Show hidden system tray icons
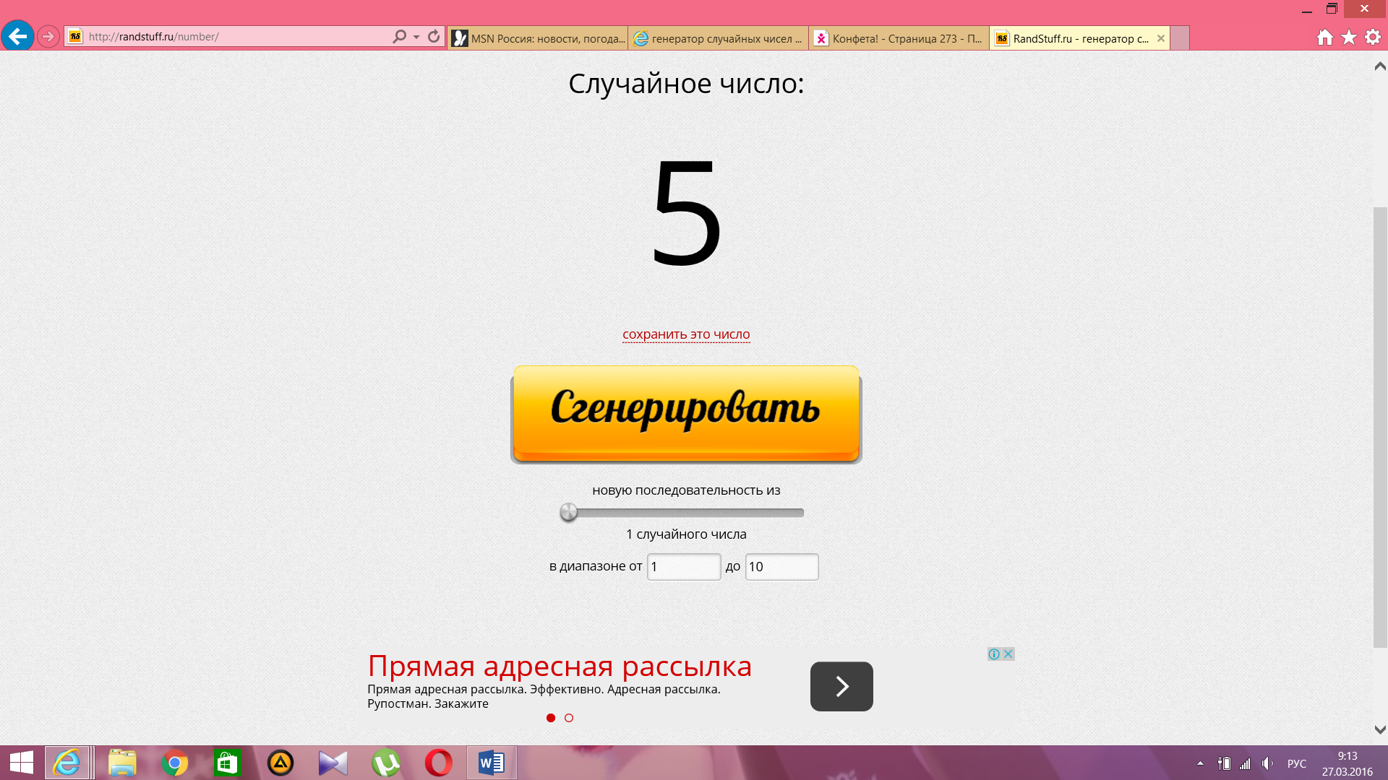The image size is (1388, 780). coord(1200,763)
